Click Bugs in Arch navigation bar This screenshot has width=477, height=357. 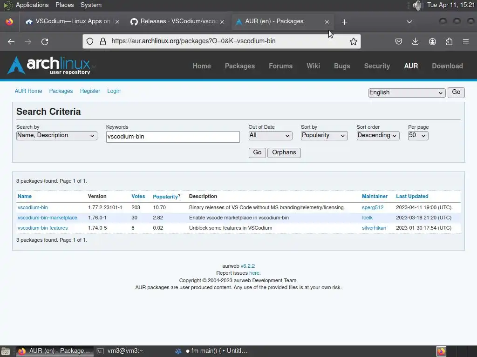pyautogui.click(x=342, y=66)
